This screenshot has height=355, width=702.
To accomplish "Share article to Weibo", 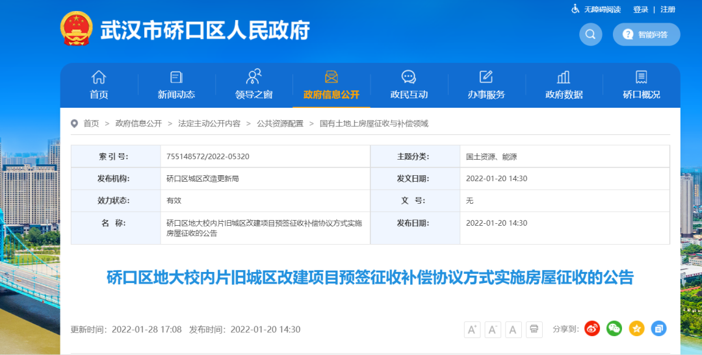I will [591, 329].
